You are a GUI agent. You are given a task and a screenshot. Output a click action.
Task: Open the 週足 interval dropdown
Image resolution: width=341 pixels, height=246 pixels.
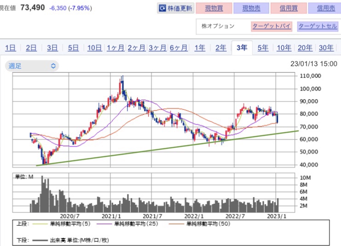(32, 66)
